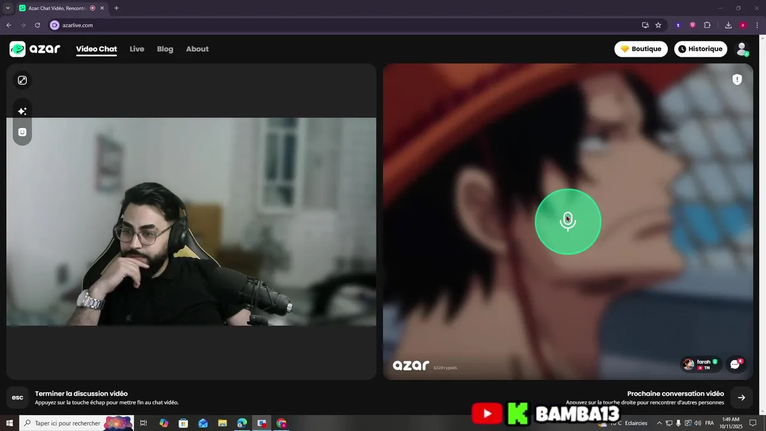The width and height of the screenshot is (766, 431).
Task: Open the Chrome profile avatar
Action: pos(743,25)
